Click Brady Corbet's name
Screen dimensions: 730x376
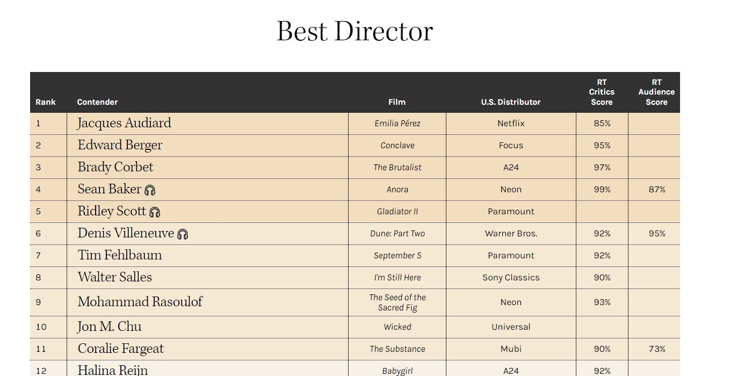pyautogui.click(x=115, y=167)
